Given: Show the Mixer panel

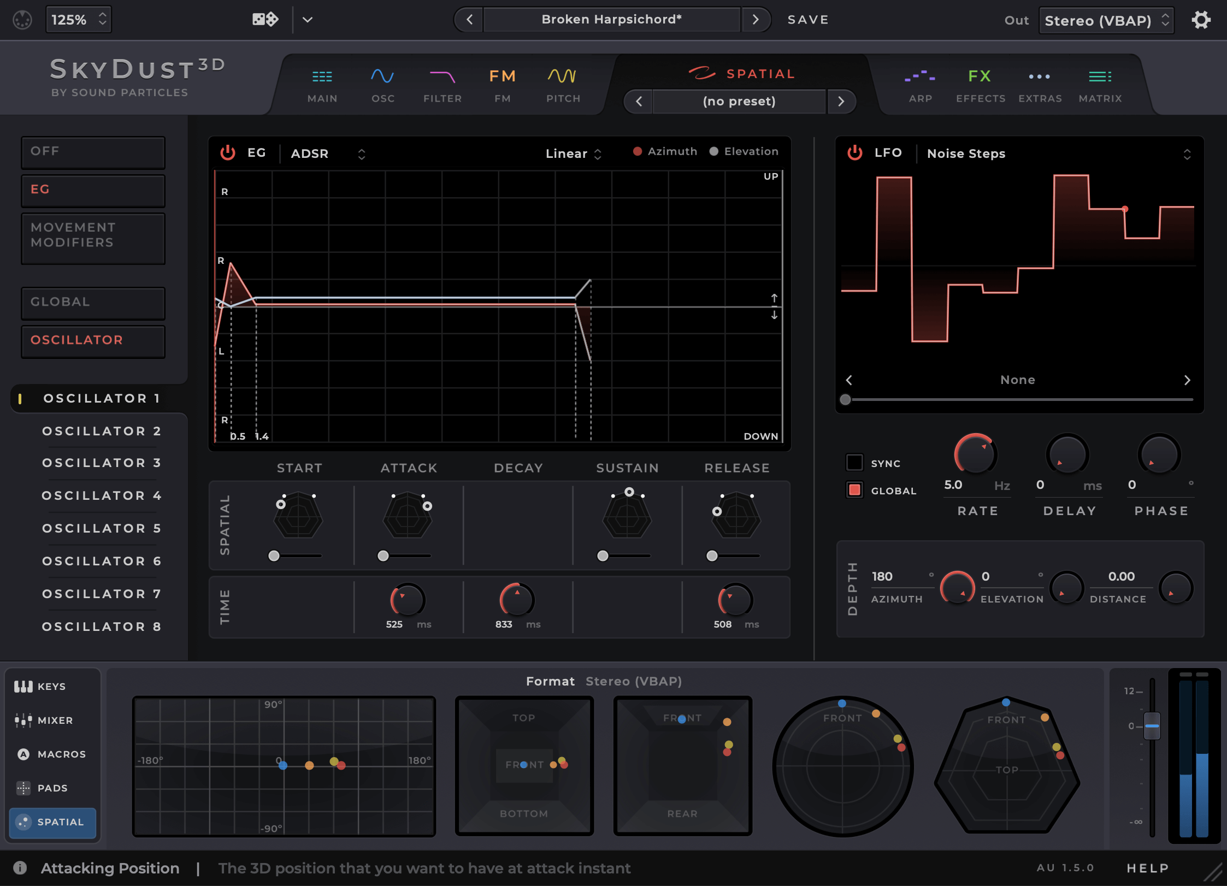Looking at the screenshot, I should pos(49,720).
